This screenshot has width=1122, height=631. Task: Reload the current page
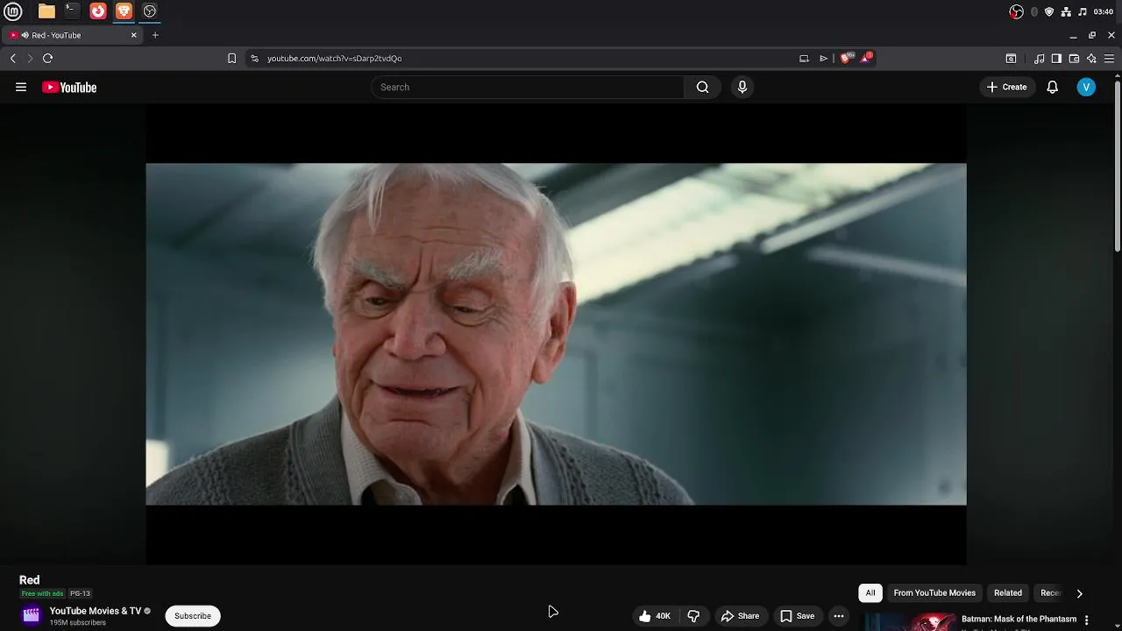click(x=48, y=58)
